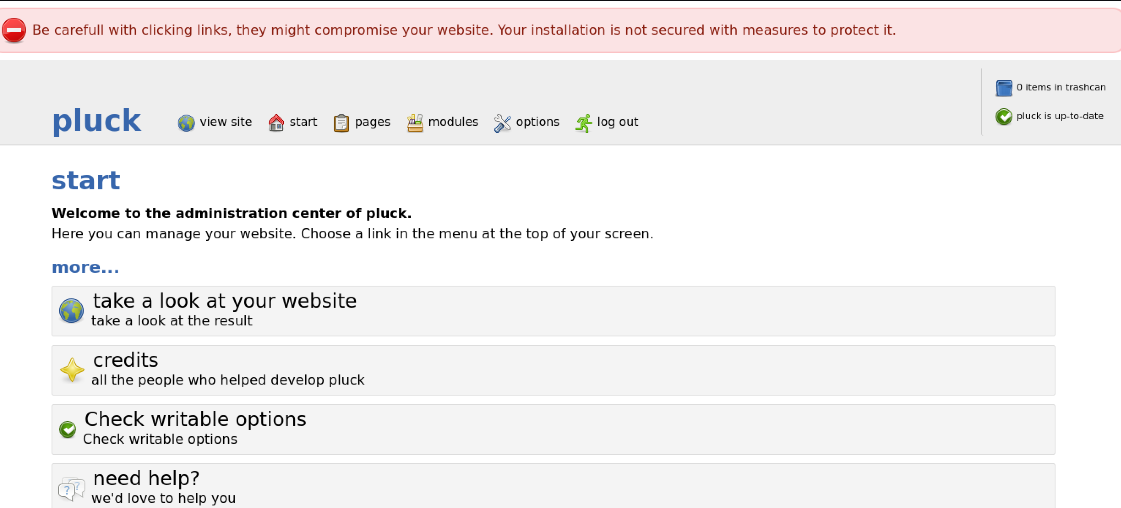This screenshot has width=1121, height=508.
Task: Click the globe icon beside view site
Action: 186,123
